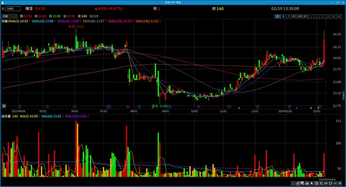Viewport: 346px width, 187px height.
Task: Zoom out chart with minus icon
Action: pos(335,183)
